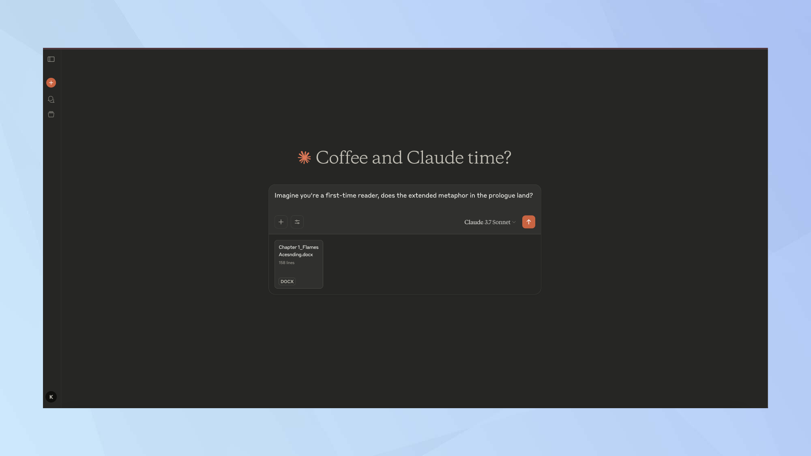Click the word 'prologue' in the prompt
The width and height of the screenshot is (811, 456).
click(x=502, y=195)
